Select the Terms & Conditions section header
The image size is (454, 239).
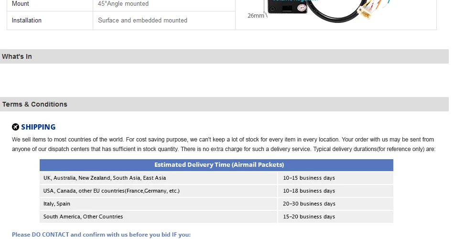[x=225, y=104]
